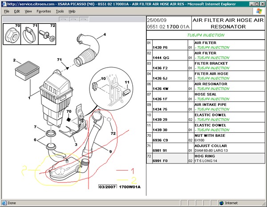Click the Internet Explorer title bar icon
The height and width of the screenshot is (207, 267).
(x=4, y=4)
